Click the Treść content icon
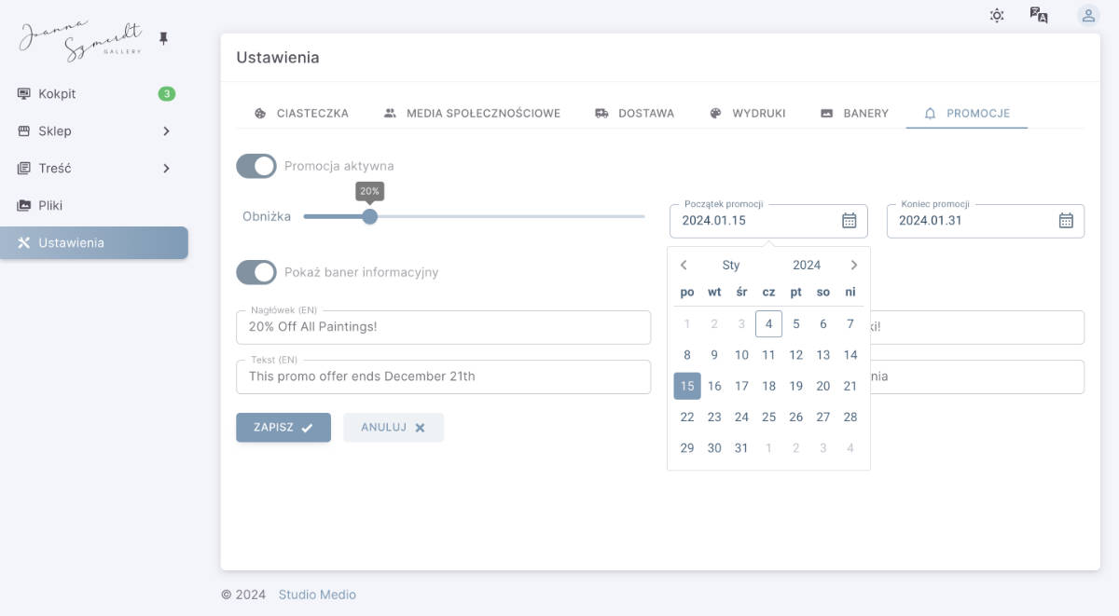Image resolution: width=1119 pixels, height=616 pixels. tap(24, 168)
